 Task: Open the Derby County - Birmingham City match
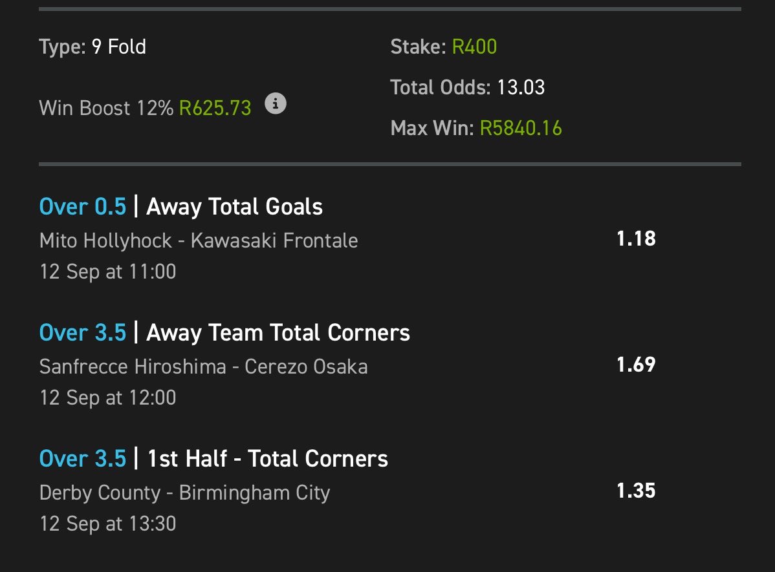[x=185, y=493]
